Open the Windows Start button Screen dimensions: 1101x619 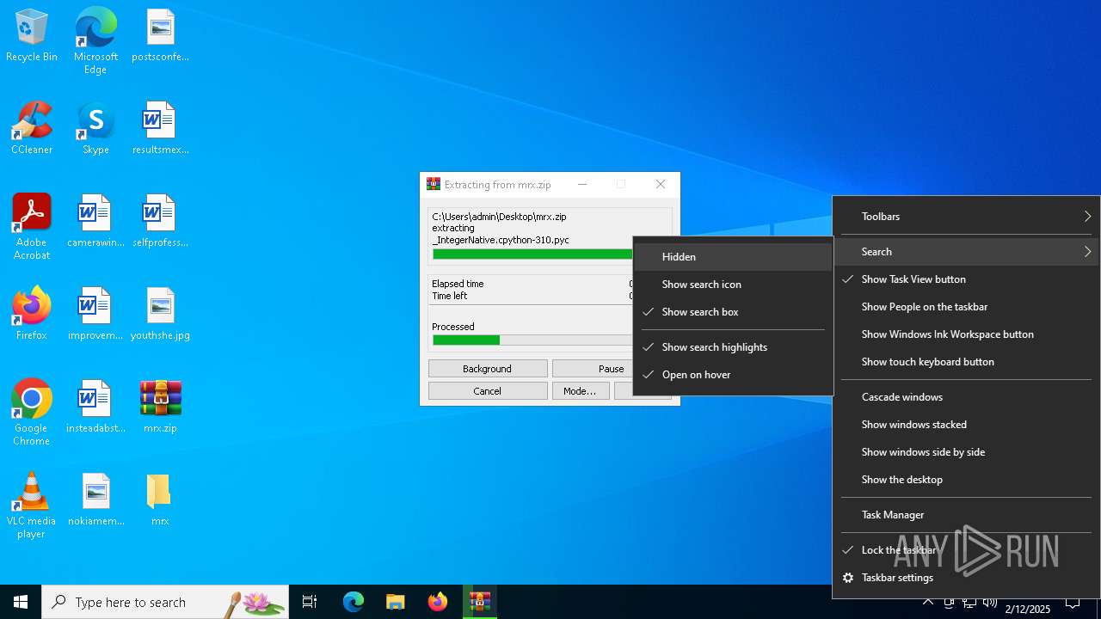coord(21,602)
